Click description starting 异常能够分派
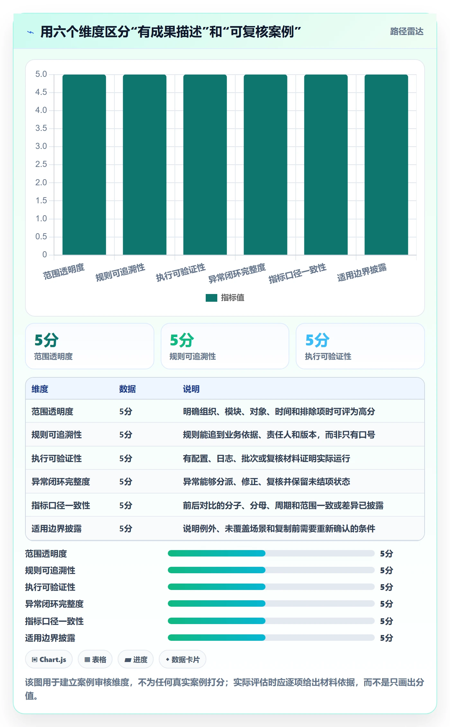Screen dimensions: 450x727 266,482
